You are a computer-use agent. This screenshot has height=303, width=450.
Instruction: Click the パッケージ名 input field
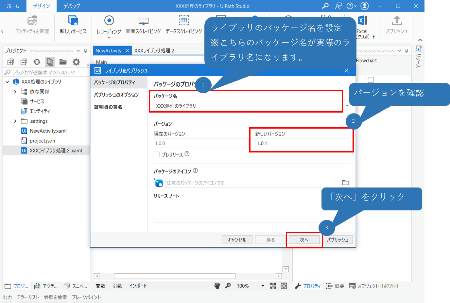pyautogui.click(x=249, y=106)
